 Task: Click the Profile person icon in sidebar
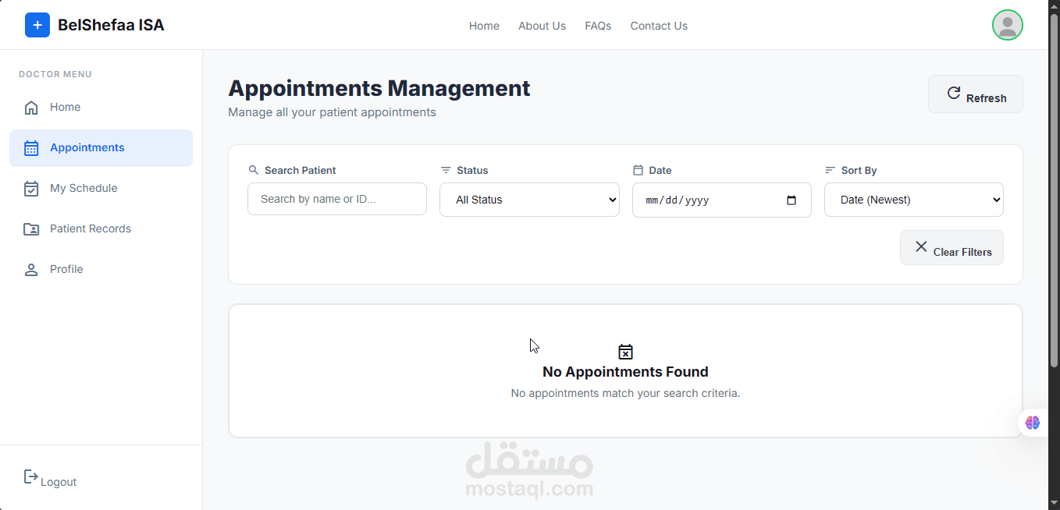tap(31, 270)
